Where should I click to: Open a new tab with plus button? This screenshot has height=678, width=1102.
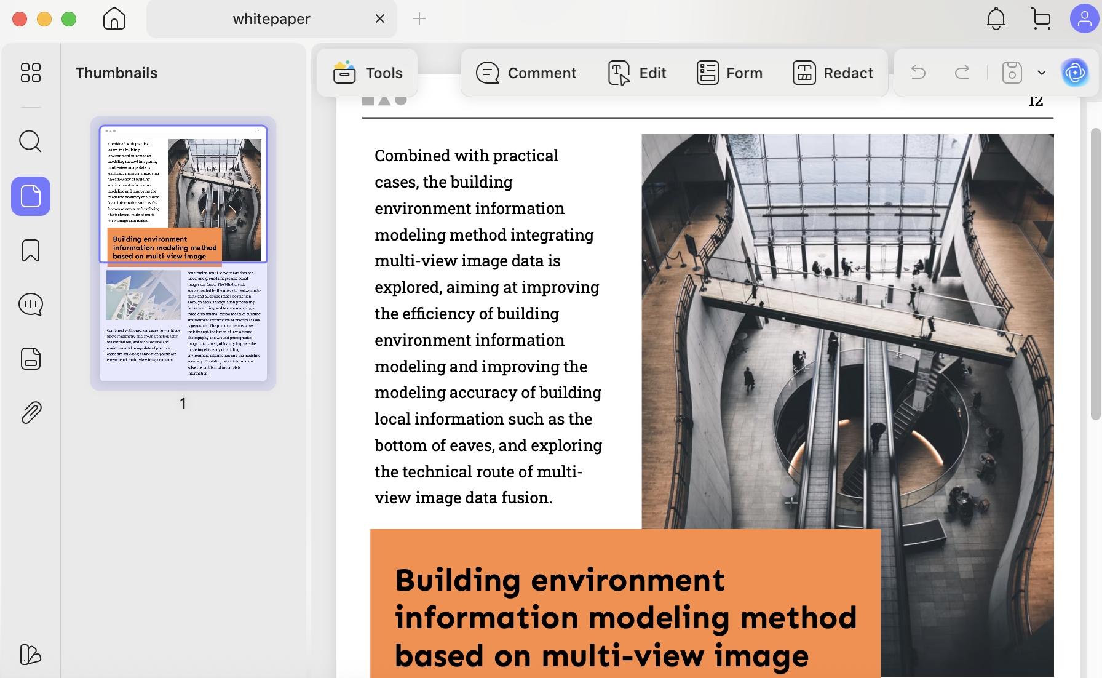[x=419, y=18]
